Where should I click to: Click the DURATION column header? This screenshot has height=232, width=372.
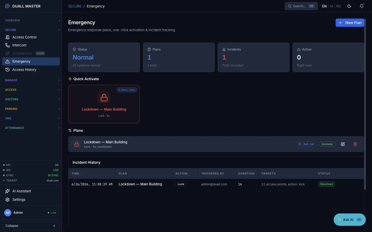pos(246,173)
